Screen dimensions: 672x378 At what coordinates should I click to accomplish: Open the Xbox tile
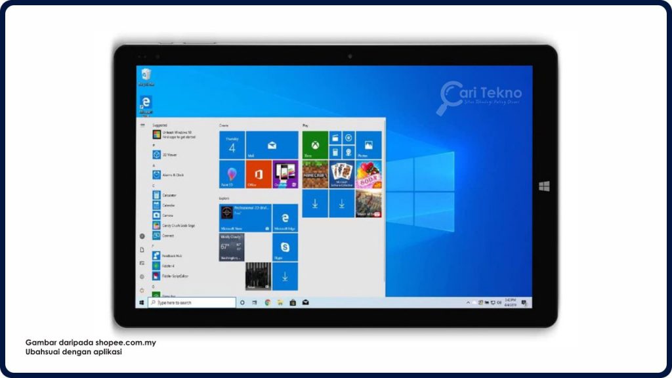pos(314,144)
